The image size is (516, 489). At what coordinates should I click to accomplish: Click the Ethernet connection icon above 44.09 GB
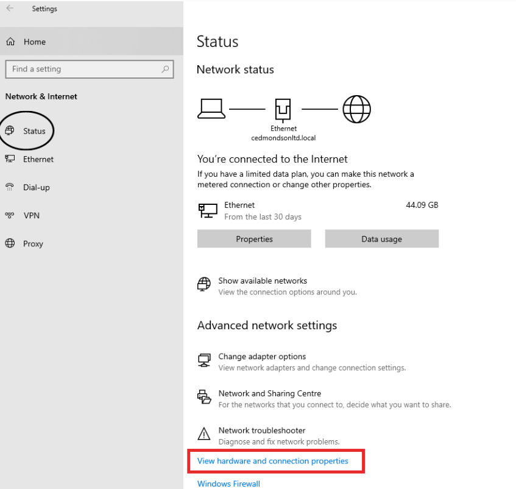207,209
